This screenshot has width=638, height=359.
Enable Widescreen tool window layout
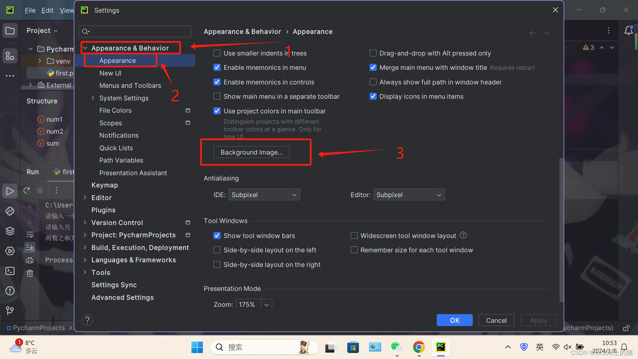[x=354, y=236]
